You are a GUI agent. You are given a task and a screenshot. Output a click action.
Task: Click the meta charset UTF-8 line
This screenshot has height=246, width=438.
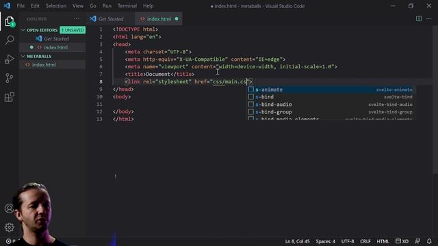pyautogui.click(x=158, y=52)
